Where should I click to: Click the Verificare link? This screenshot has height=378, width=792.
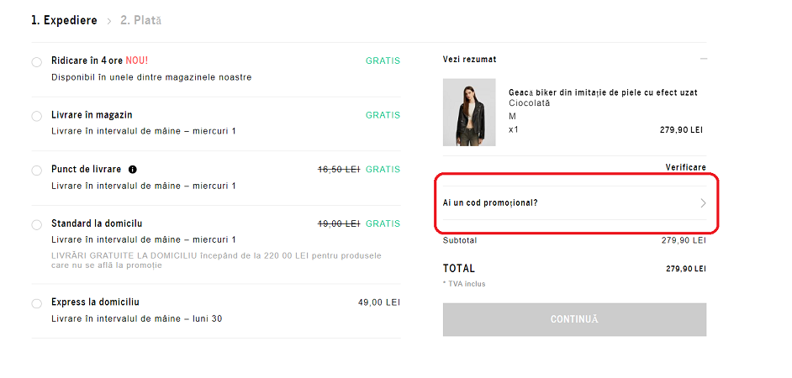(x=685, y=168)
